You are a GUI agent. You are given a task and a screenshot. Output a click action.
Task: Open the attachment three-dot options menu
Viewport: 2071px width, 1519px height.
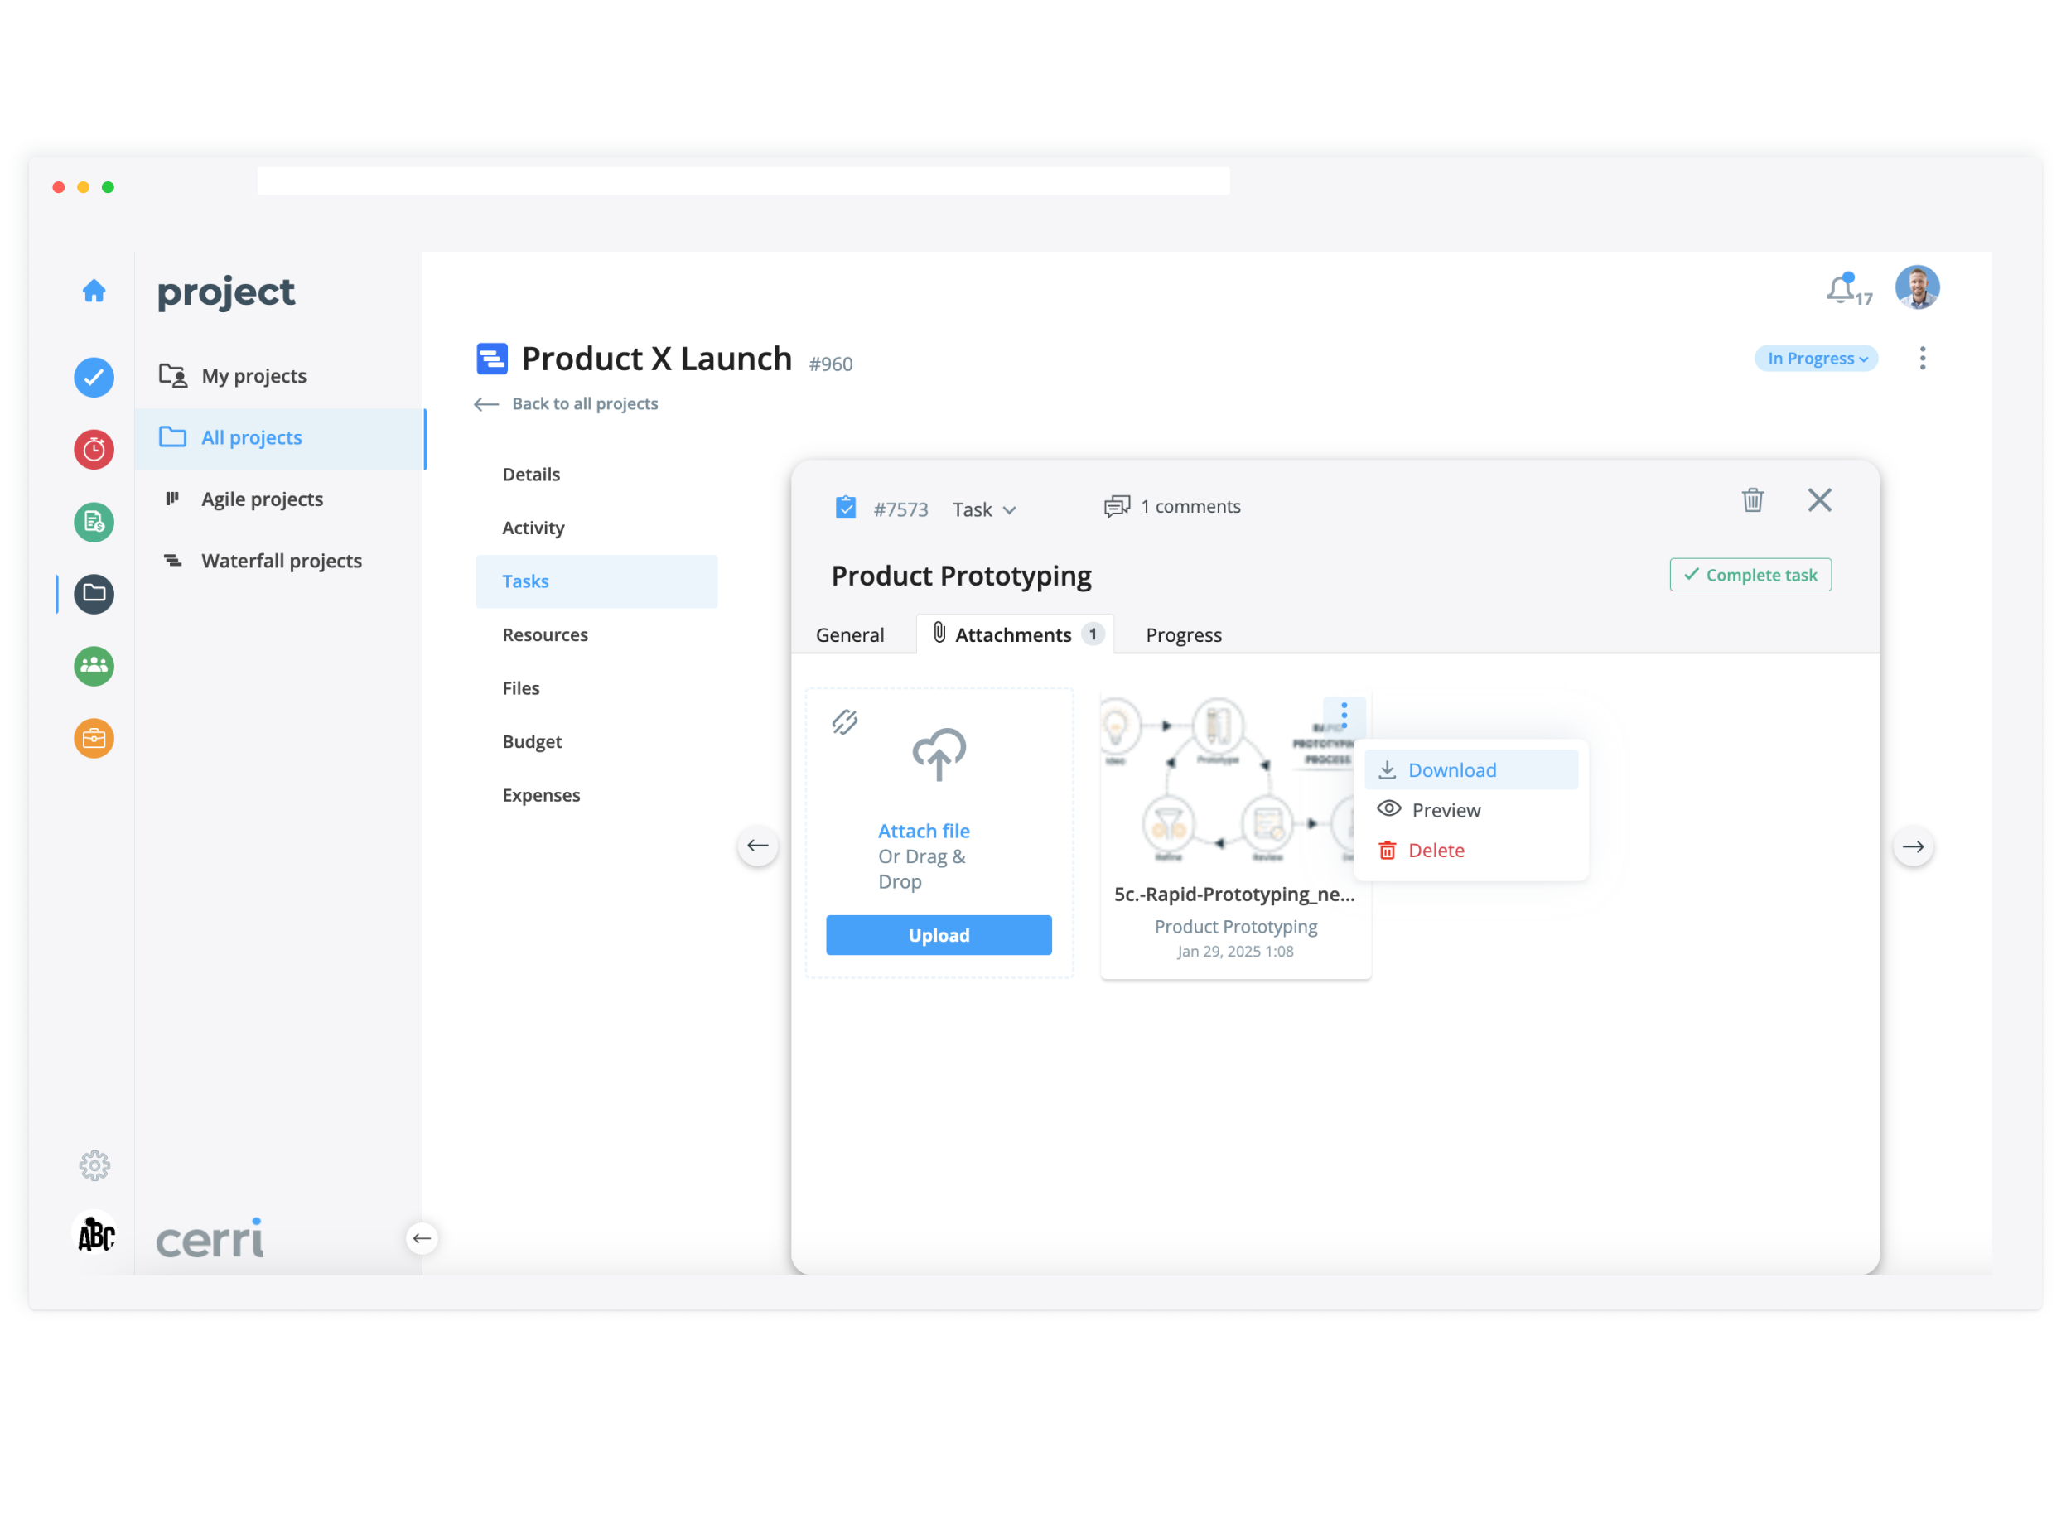(1344, 715)
